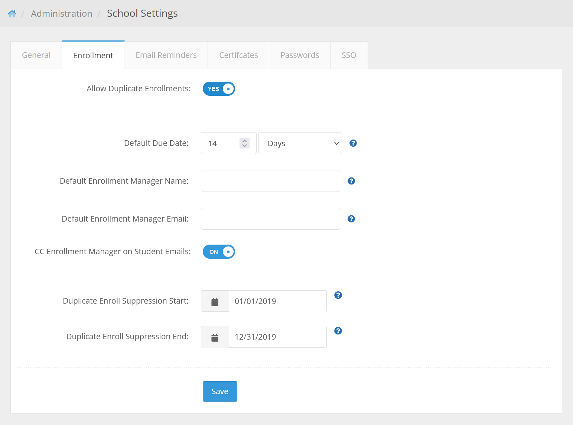Open the Email Reminders tab
Image resolution: width=573 pixels, height=425 pixels.
pos(166,55)
